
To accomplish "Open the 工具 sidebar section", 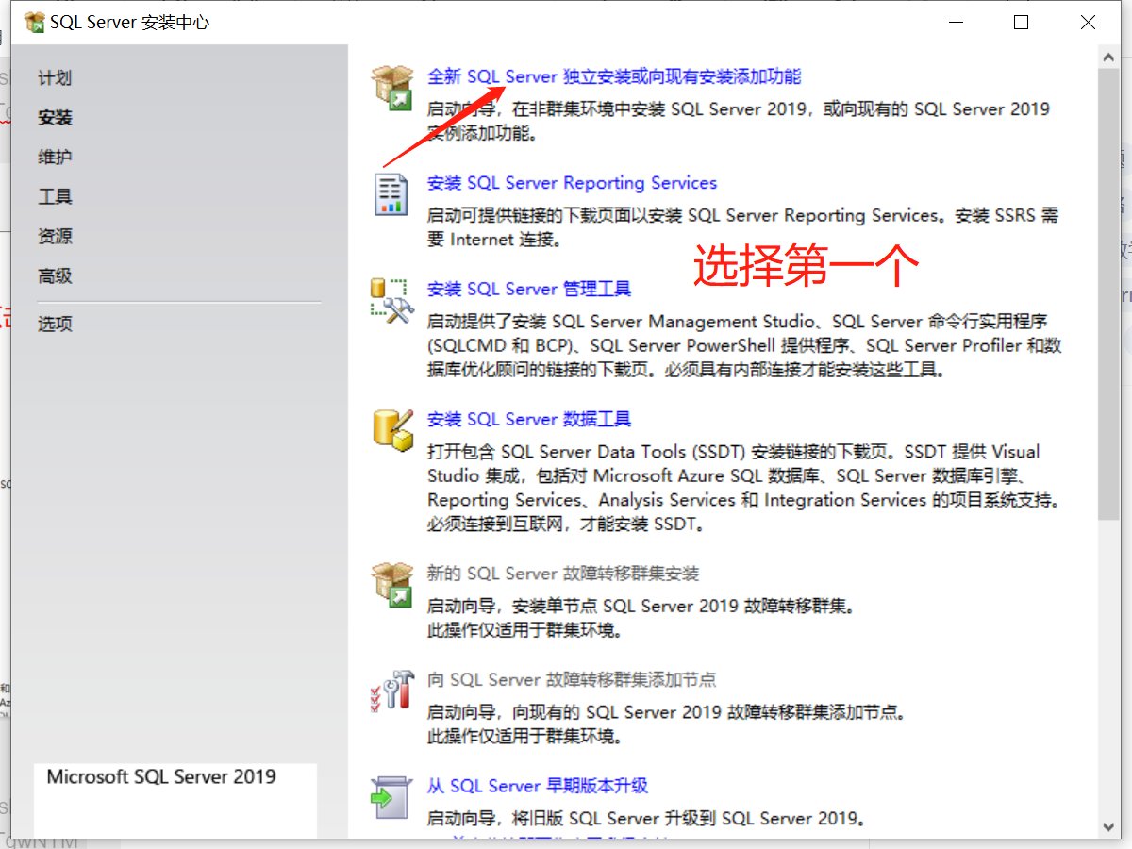I will click(x=55, y=197).
